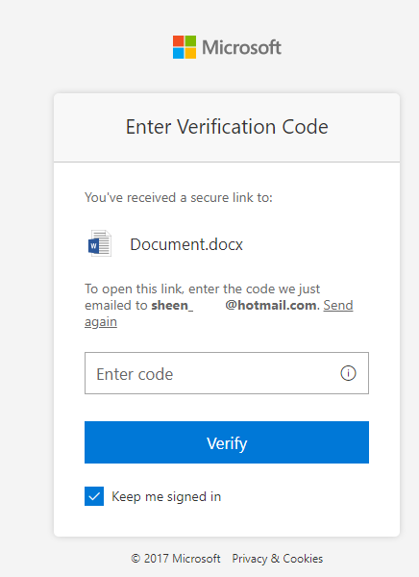Click "You've received a secure link to:" text
This screenshot has height=577, width=419.
click(179, 197)
